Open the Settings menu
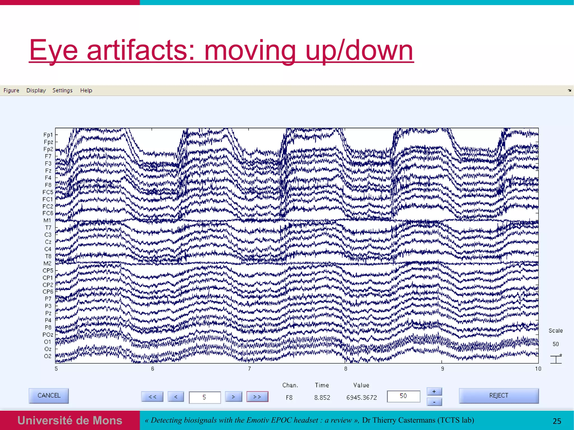The height and width of the screenshot is (430, 574). (x=63, y=90)
